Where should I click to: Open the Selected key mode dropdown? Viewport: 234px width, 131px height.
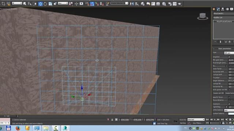[x=196, y=120]
